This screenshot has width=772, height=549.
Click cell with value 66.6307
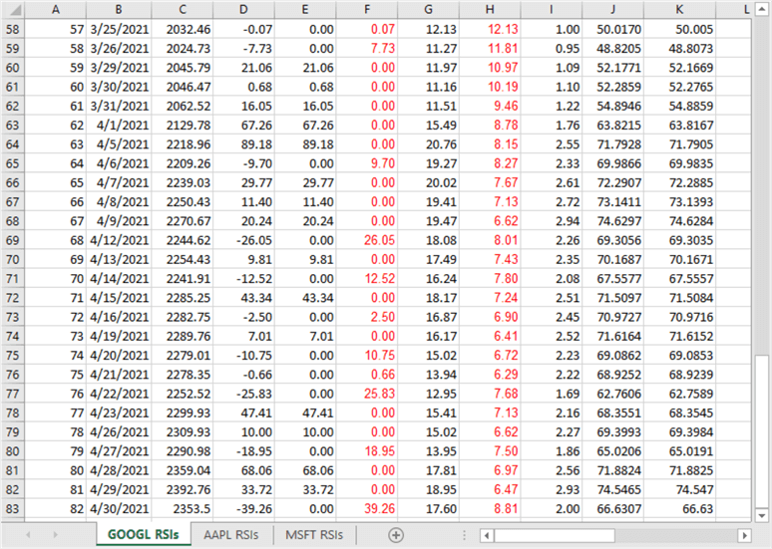(613, 509)
